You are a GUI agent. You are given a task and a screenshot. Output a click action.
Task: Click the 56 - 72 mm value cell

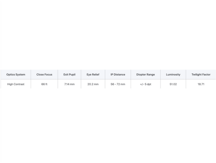(118, 84)
